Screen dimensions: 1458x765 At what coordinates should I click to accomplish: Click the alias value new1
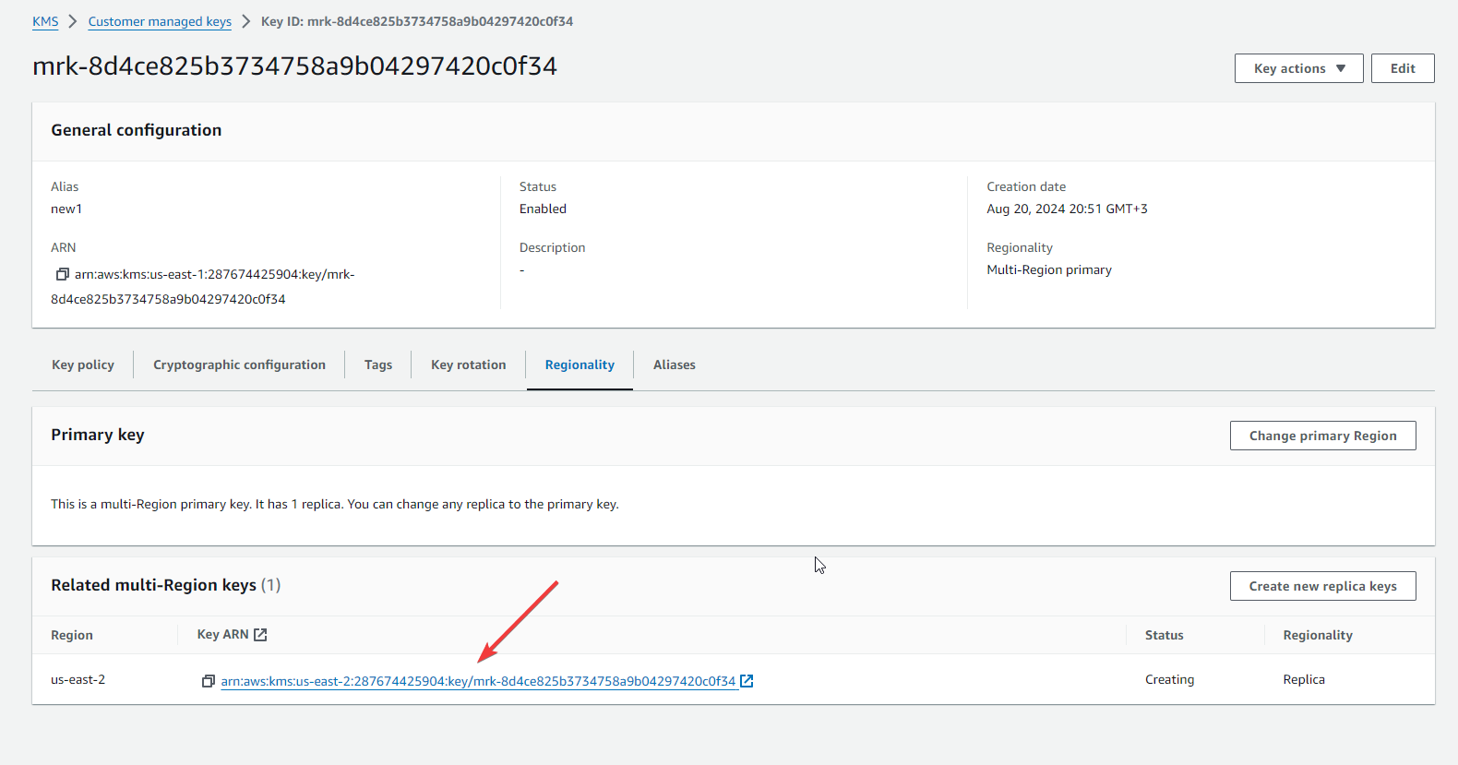click(x=66, y=209)
